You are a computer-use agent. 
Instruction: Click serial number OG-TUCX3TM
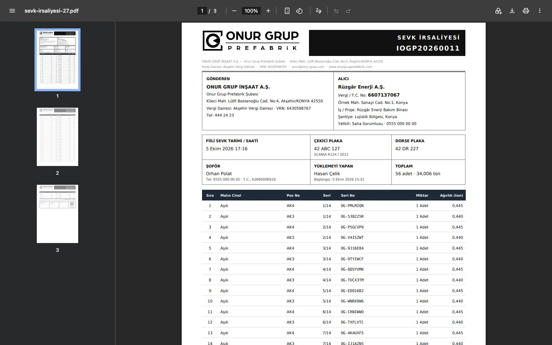click(352, 280)
